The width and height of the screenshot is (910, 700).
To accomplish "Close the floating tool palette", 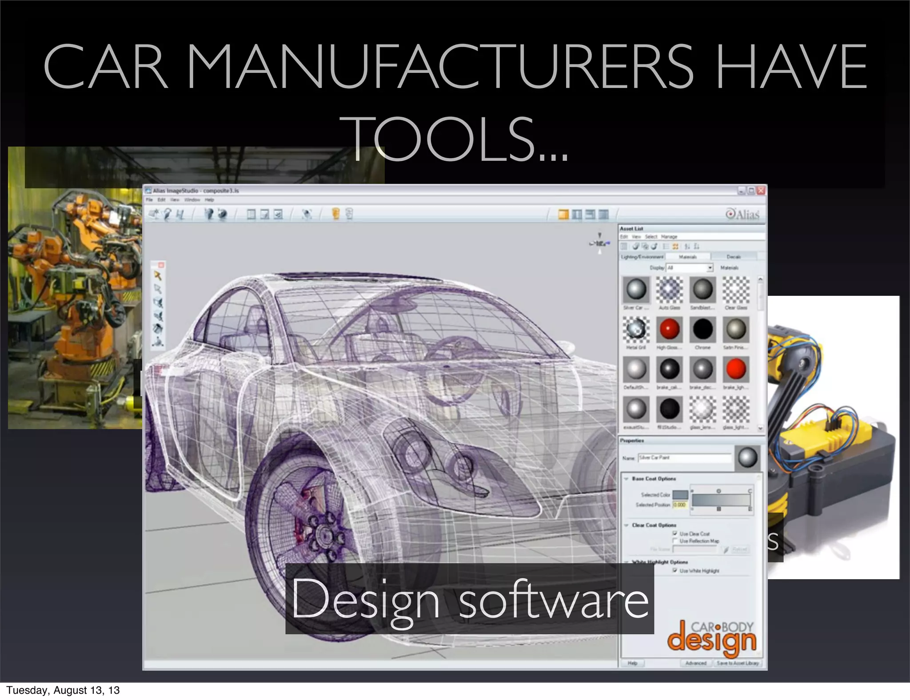I will 161,265.
